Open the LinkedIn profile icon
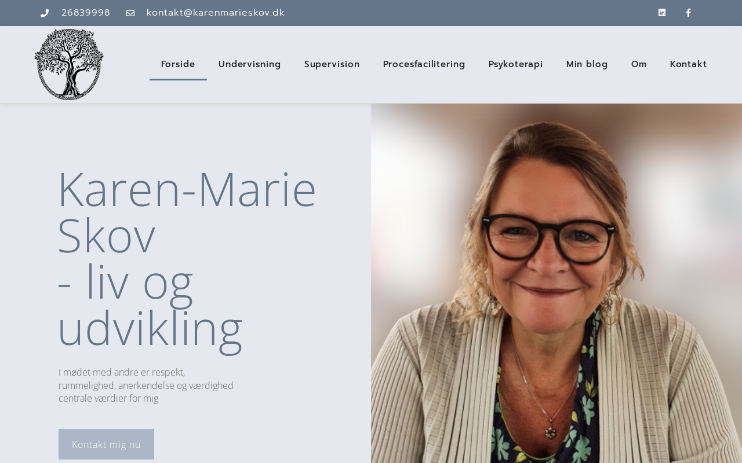Screen dimensions: 742x463 tap(662, 13)
